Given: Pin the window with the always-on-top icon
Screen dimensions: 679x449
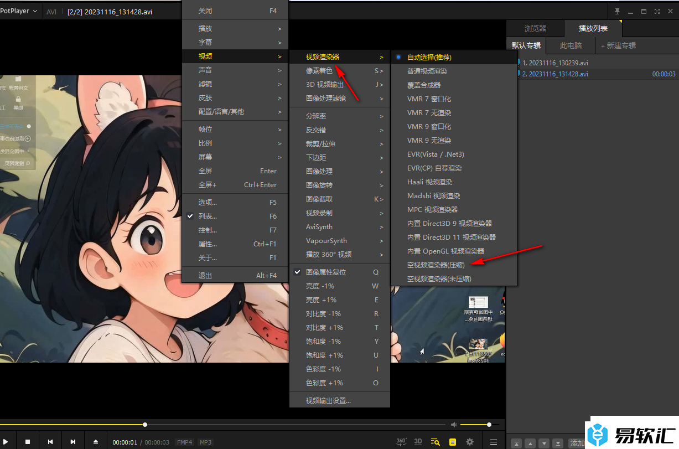Looking at the screenshot, I should coord(618,11).
